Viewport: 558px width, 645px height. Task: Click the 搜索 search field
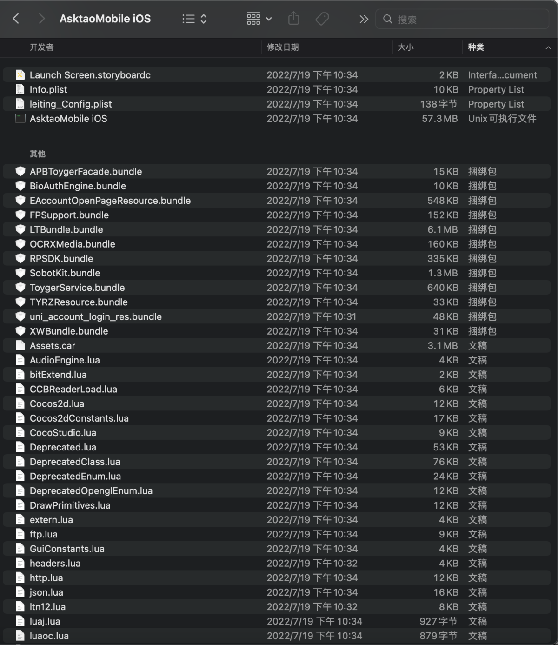(470, 20)
